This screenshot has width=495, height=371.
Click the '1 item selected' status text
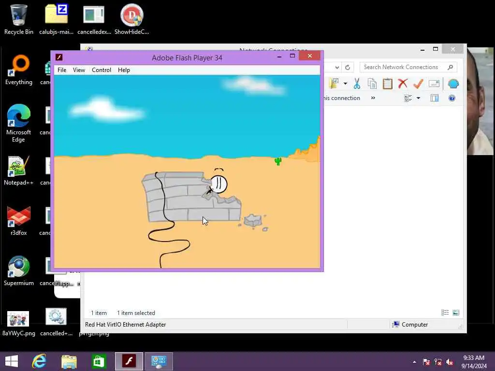[136, 313]
